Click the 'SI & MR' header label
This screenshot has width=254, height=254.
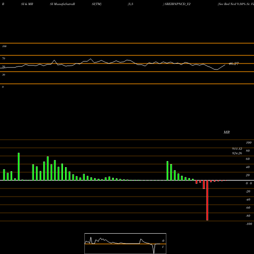[x=27, y=4]
